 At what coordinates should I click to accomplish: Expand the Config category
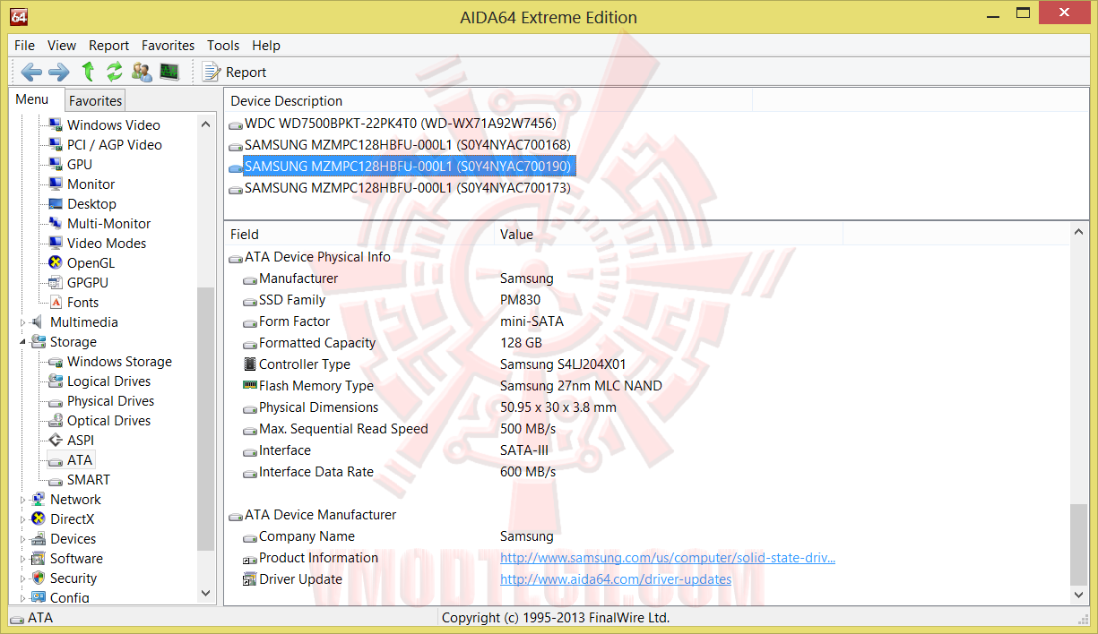pyautogui.click(x=23, y=597)
